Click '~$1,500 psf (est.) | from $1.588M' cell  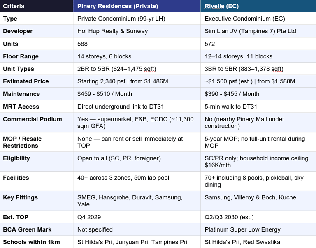point(258,81)
